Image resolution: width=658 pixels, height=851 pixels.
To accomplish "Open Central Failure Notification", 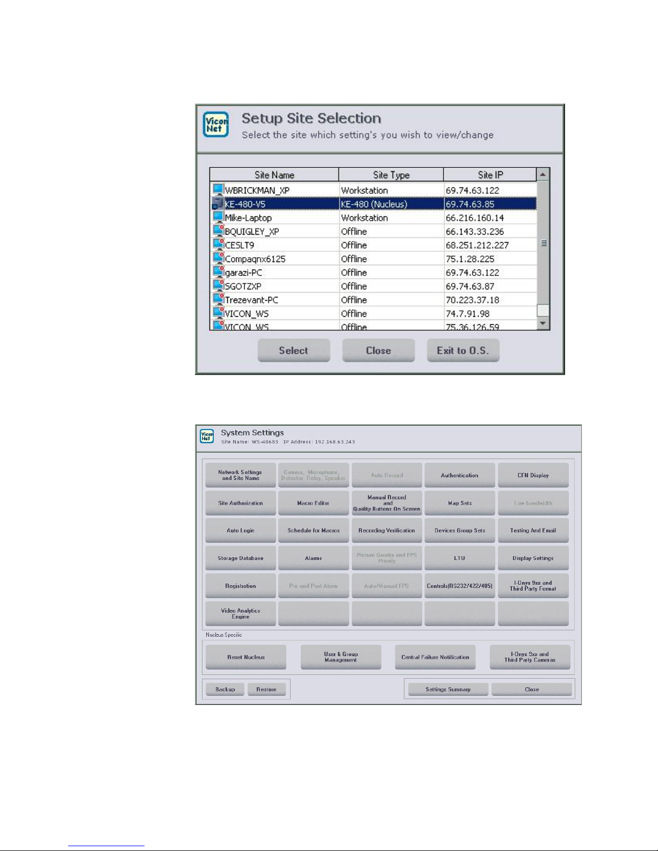I will [435, 657].
